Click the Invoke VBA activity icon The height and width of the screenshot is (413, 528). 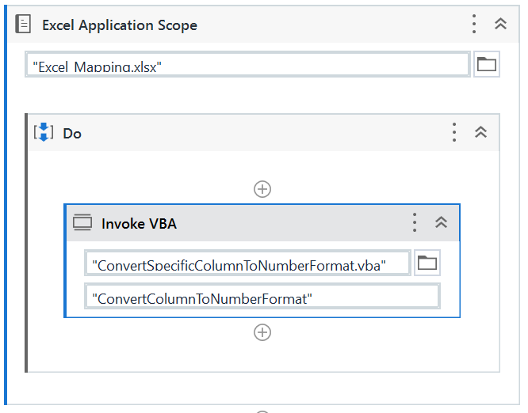tap(82, 223)
